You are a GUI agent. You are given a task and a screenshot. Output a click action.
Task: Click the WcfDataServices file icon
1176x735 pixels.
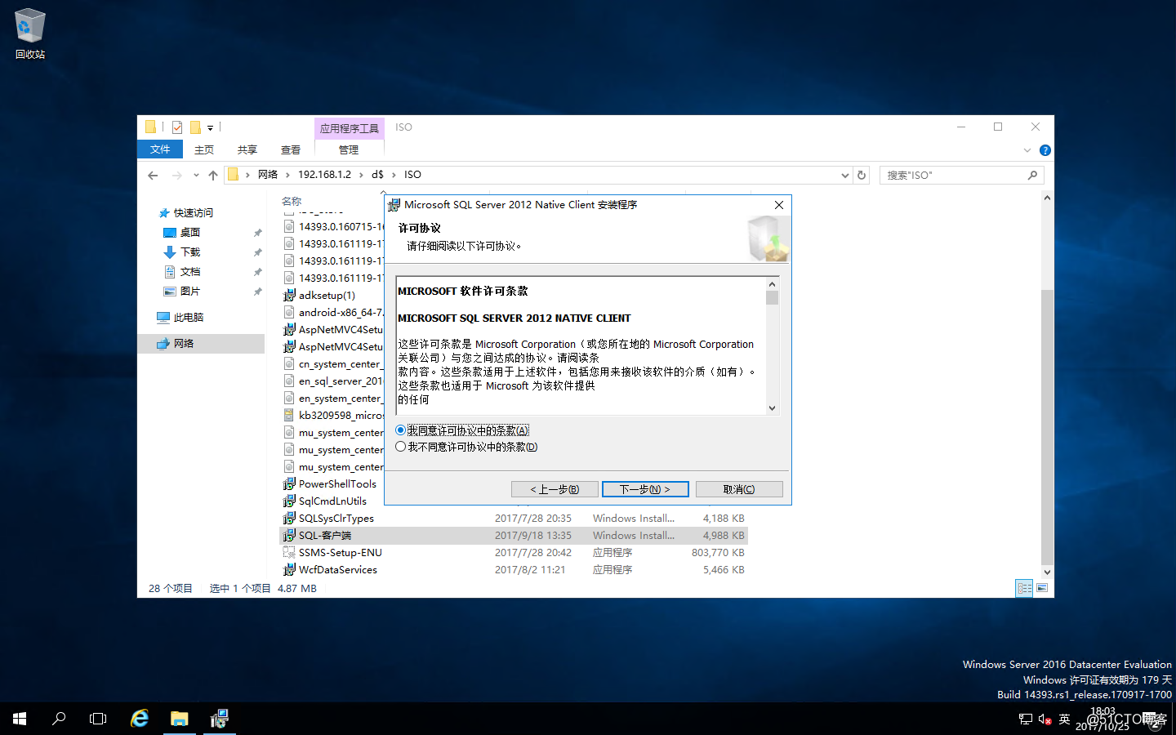pos(289,570)
